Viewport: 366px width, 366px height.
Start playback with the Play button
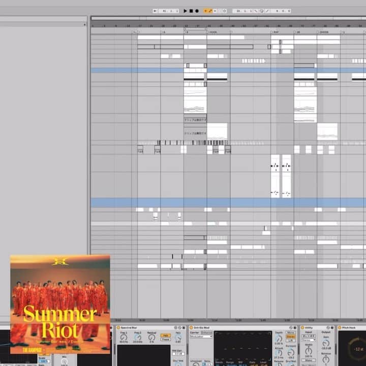tap(185, 11)
